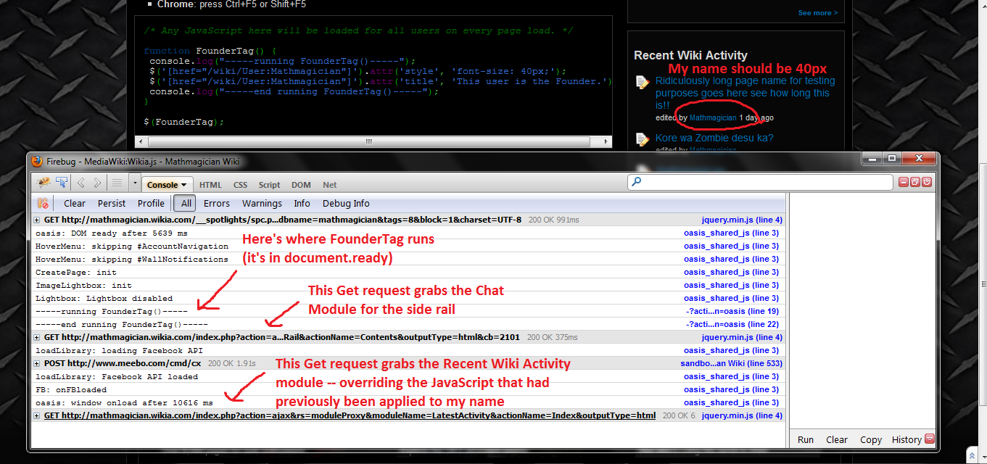Click the red arrow icon beside History
This screenshot has height=464, width=987.
pyautogui.click(x=930, y=439)
